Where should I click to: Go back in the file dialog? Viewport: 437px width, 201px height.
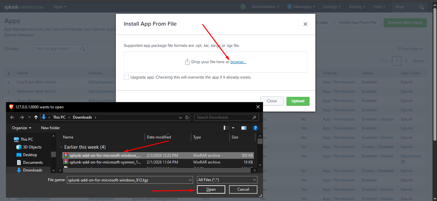[12, 117]
